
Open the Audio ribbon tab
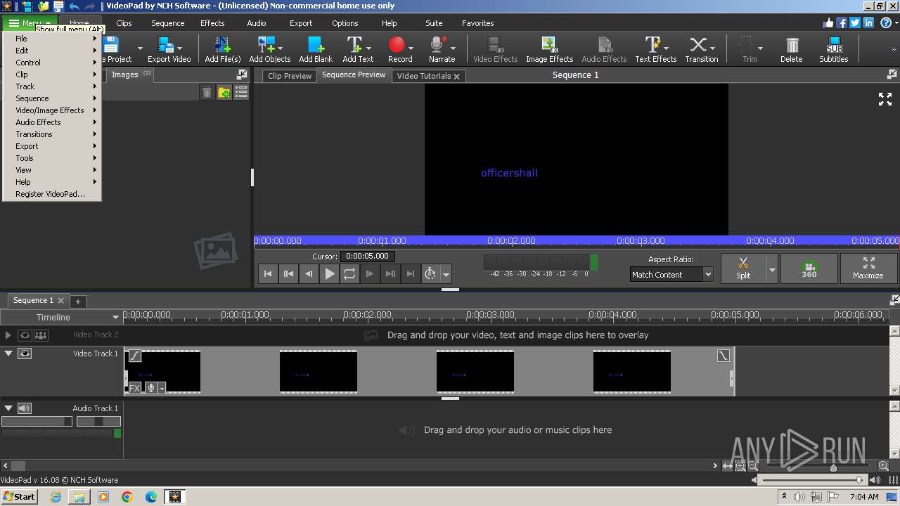[x=257, y=23]
